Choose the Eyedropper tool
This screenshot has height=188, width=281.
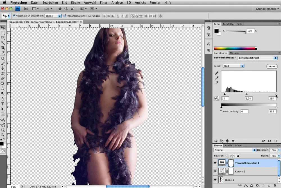(x=3, y=53)
